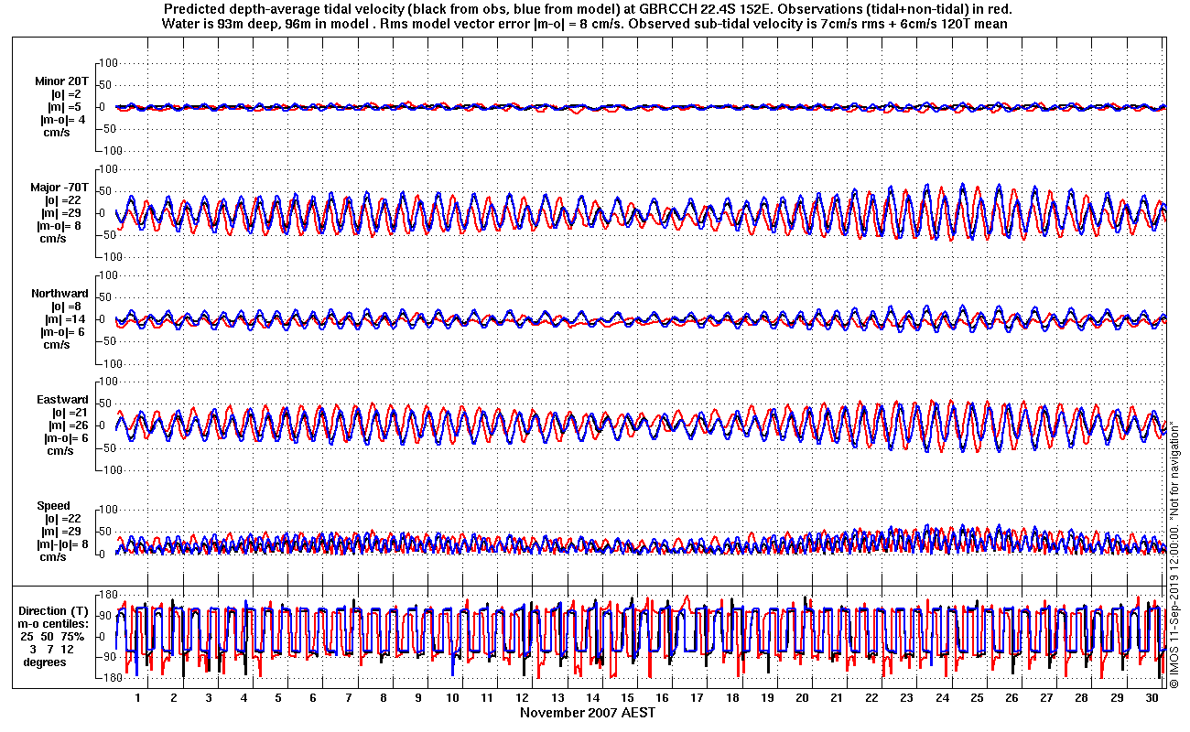
Task: Click the '3 7 12' centile values
Action: (x=51, y=649)
